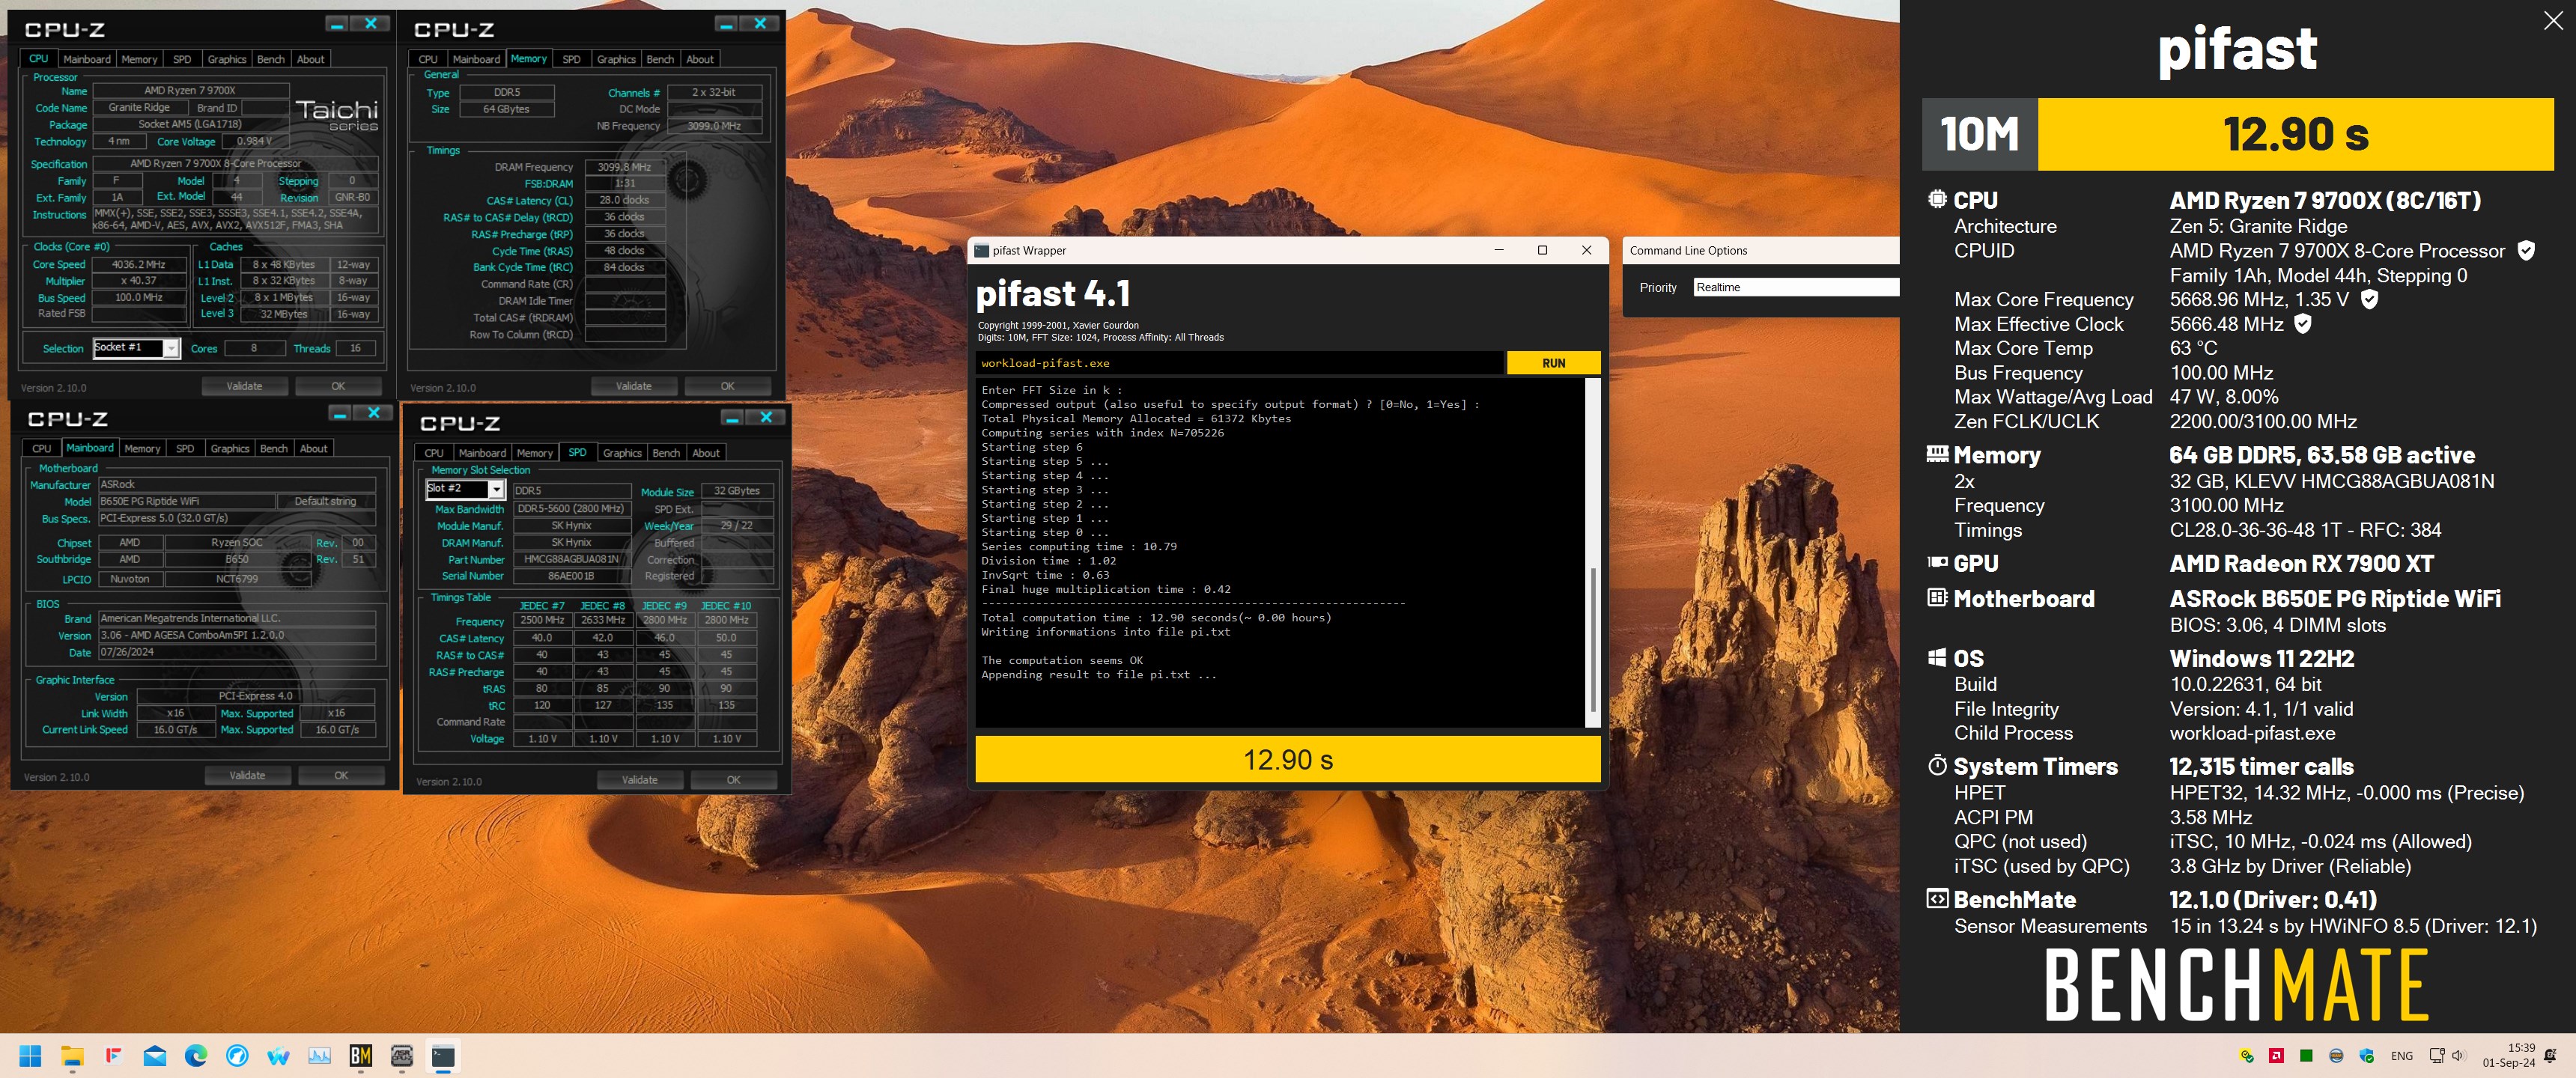
Task: Open Bench tab in the CPU-Z SPD window
Action: 666,453
